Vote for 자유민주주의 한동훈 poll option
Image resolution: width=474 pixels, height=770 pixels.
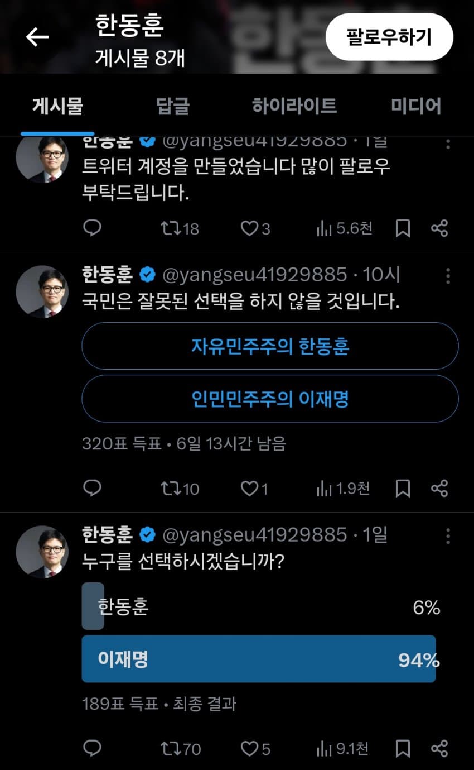pos(270,346)
